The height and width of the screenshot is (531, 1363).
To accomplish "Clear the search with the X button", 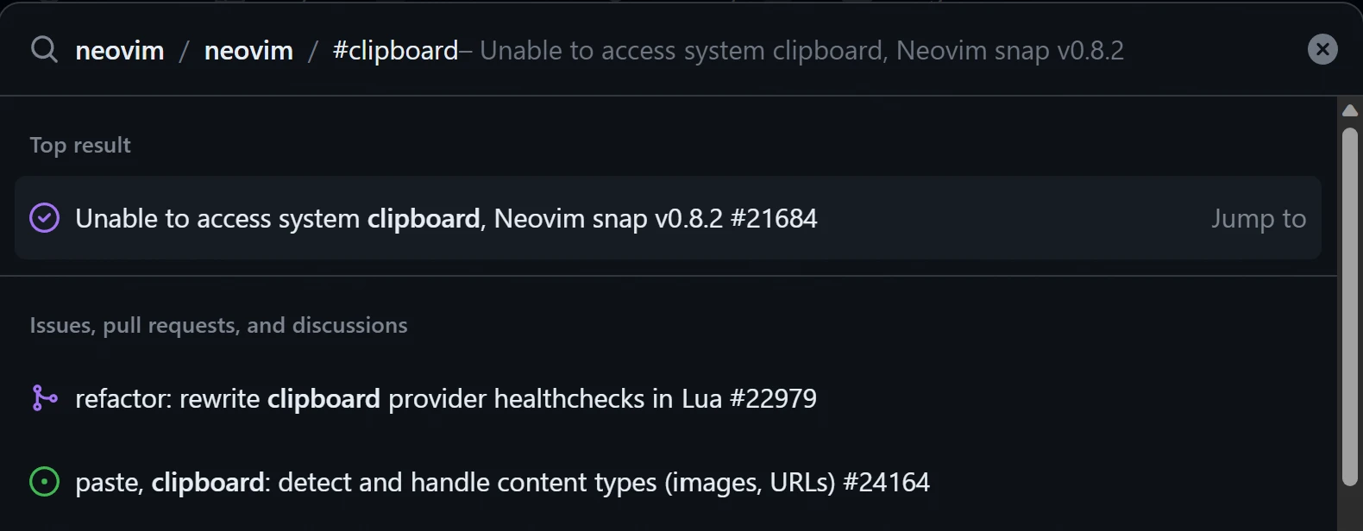I will pos(1322,49).
